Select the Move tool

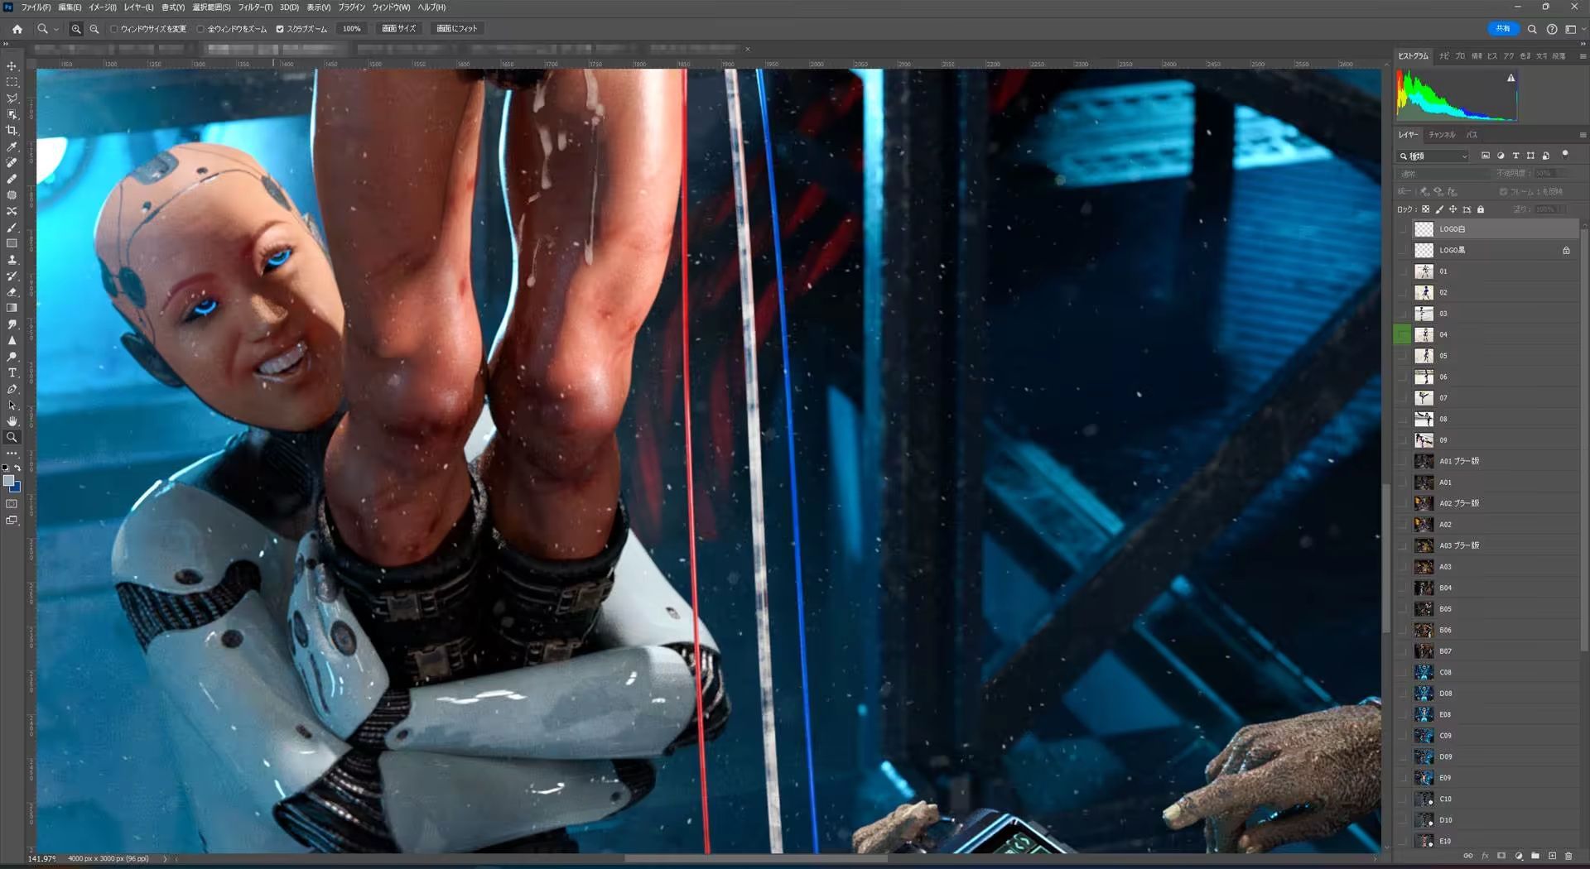[12, 66]
